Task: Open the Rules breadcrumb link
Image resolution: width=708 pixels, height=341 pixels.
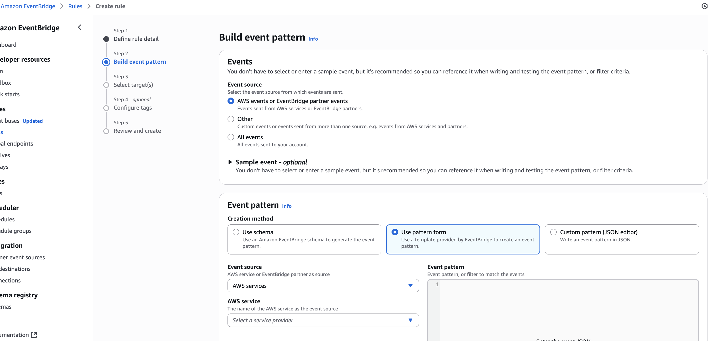Action: [75, 6]
